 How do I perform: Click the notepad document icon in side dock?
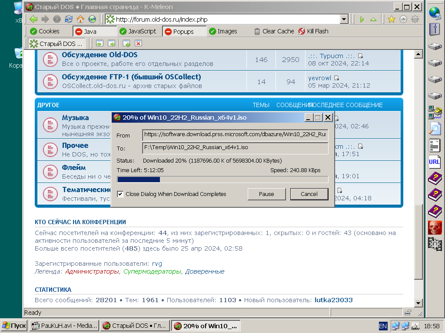tap(435, 145)
